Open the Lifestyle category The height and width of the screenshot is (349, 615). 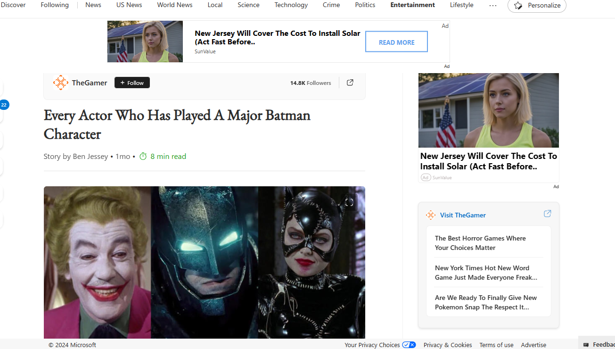pos(462,5)
